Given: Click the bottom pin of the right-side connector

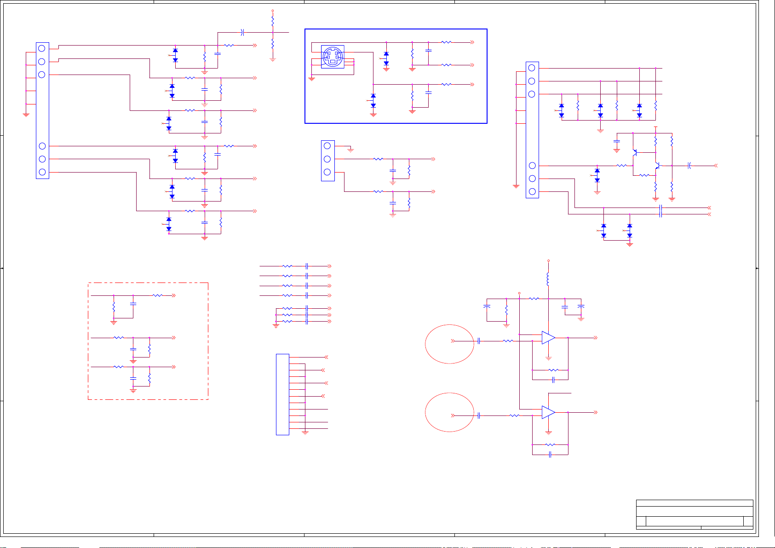Looking at the screenshot, I should (532, 191).
